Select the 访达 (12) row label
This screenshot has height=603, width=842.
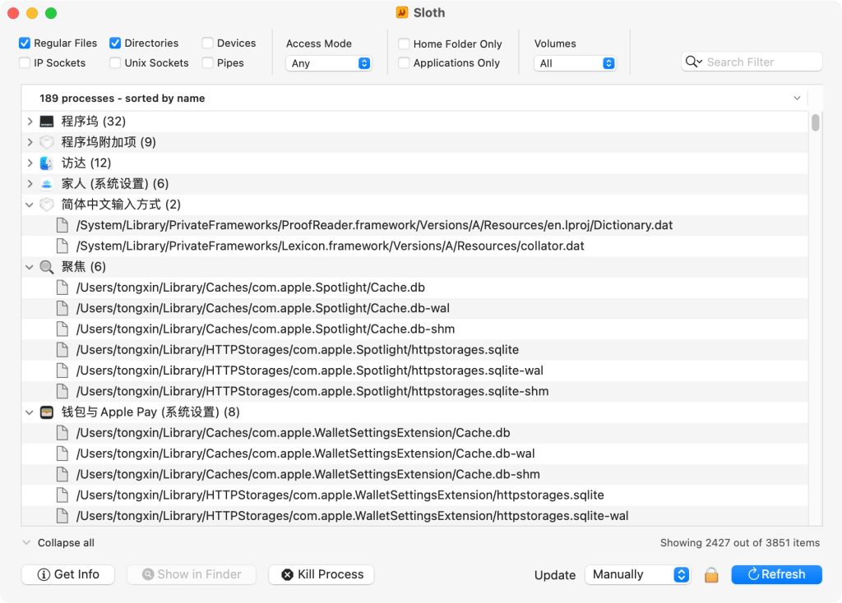point(86,163)
